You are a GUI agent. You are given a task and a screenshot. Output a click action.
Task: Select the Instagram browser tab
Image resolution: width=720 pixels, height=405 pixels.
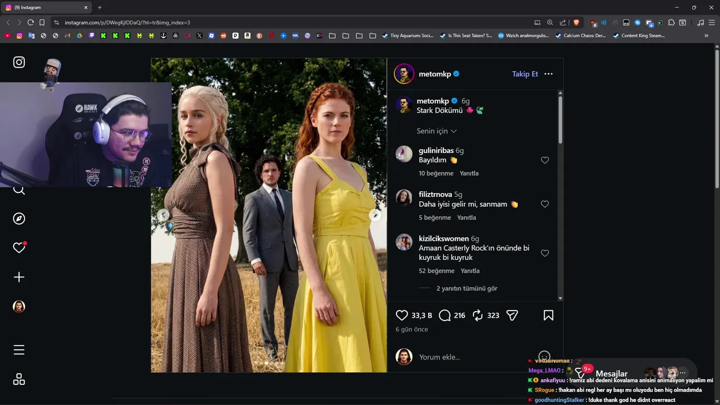coord(48,7)
